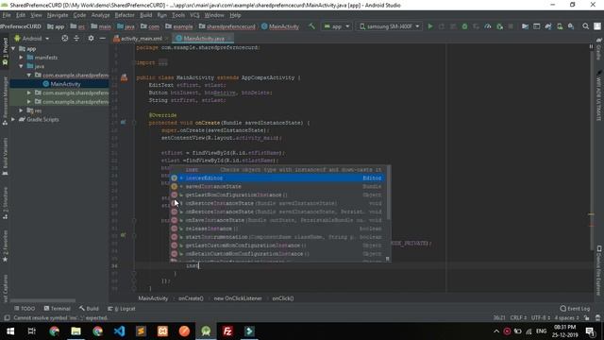Open the app run configuration dropdown
Viewport: 604px width, 340px height.
tap(337, 26)
